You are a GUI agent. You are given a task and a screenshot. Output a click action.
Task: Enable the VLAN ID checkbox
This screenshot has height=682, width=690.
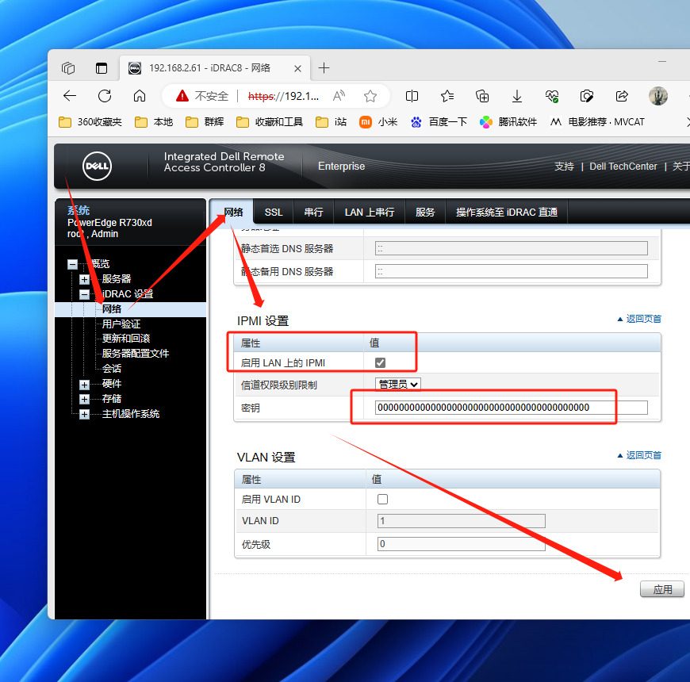[x=382, y=500]
